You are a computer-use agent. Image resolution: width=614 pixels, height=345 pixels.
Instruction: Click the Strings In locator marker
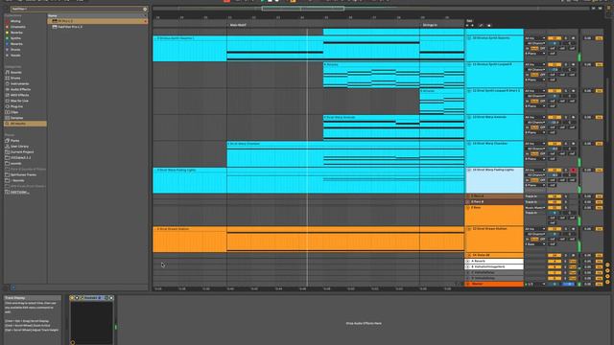click(x=430, y=25)
